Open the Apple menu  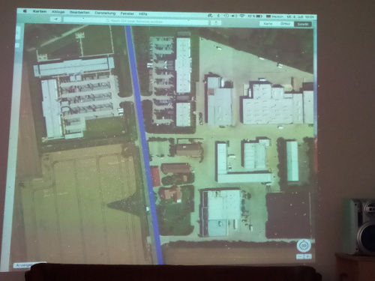[25, 11]
